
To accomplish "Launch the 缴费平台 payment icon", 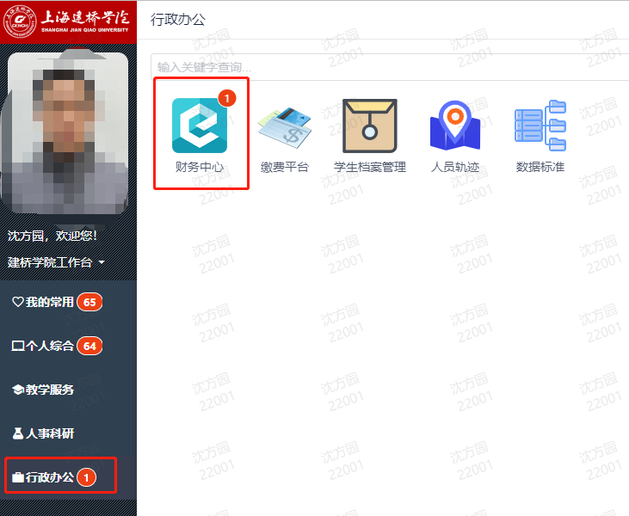I will pyautogui.click(x=285, y=126).
